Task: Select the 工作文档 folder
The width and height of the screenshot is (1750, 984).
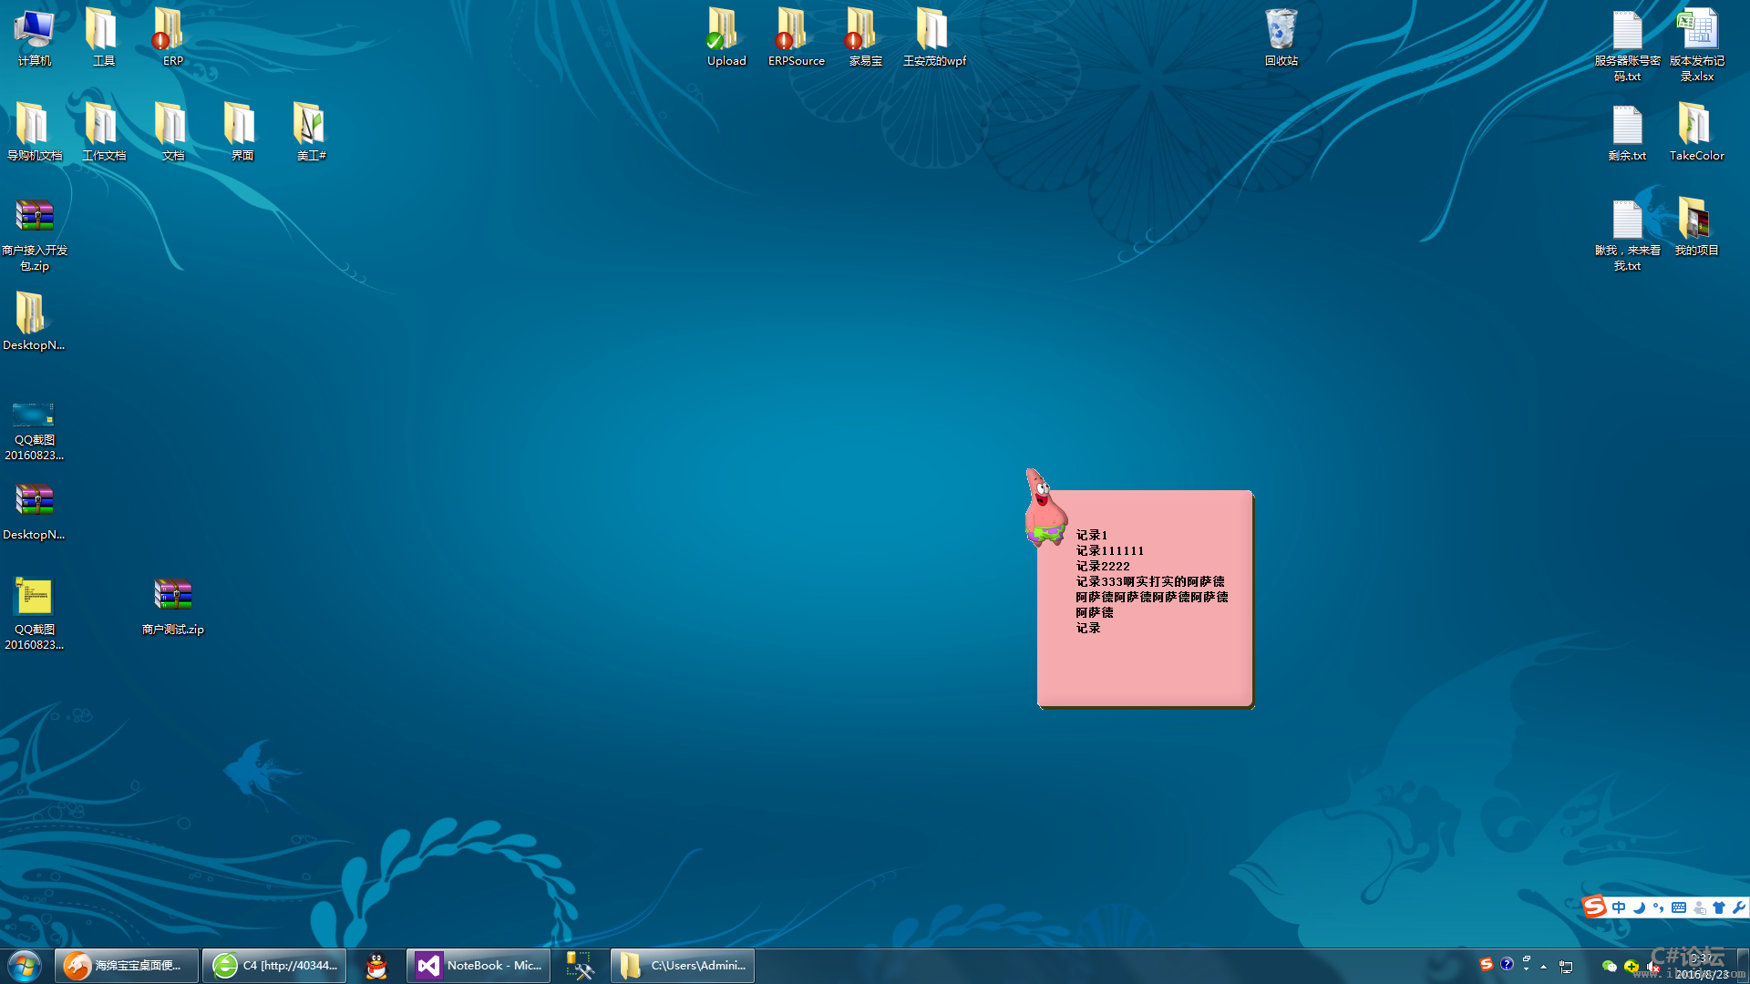Action: pos(104,132)
